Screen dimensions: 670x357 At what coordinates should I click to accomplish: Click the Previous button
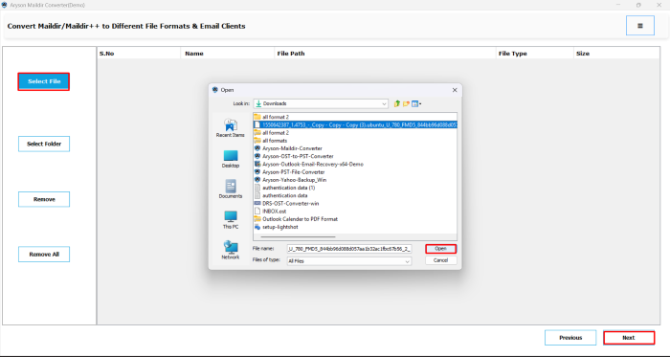570,338
